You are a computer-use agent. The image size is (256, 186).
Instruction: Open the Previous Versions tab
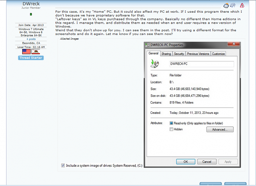coord(198,54)
